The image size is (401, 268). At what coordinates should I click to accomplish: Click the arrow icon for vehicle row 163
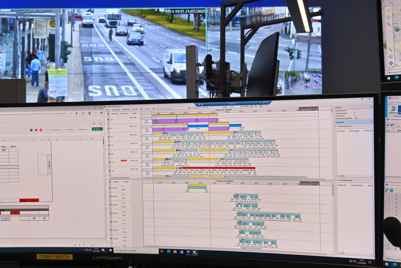109,154
